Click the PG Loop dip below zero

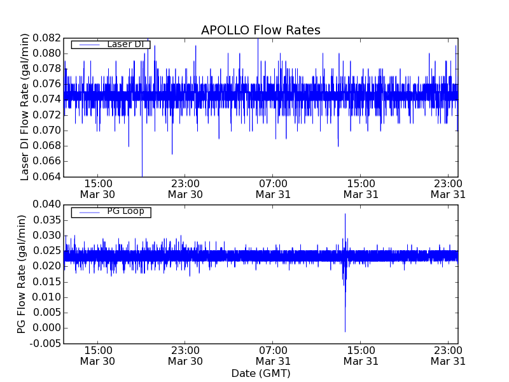pos(345,331)
